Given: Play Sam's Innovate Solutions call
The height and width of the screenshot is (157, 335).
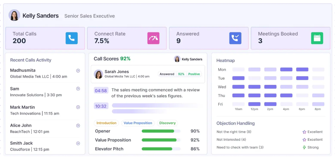Looking at the screenshot, I should [78, 89].
